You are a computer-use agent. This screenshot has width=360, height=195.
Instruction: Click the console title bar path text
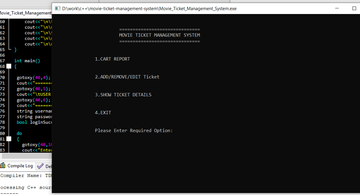[149, 8]
